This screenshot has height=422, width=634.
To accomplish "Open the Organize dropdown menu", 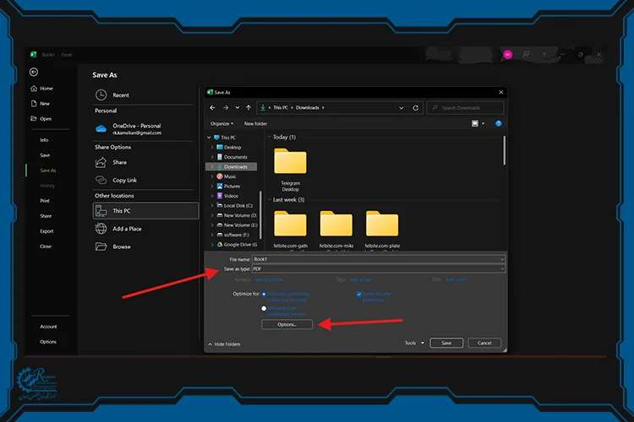I will (221, 123).
